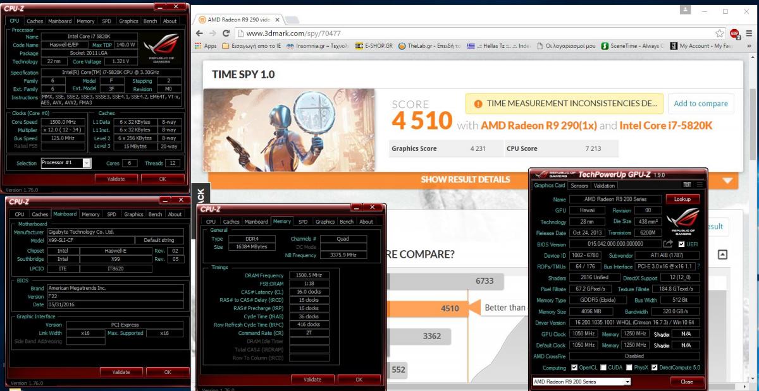Toggle the OpenCL checkbox
Screen dimensions: 759x391
(x=574, y=368)
